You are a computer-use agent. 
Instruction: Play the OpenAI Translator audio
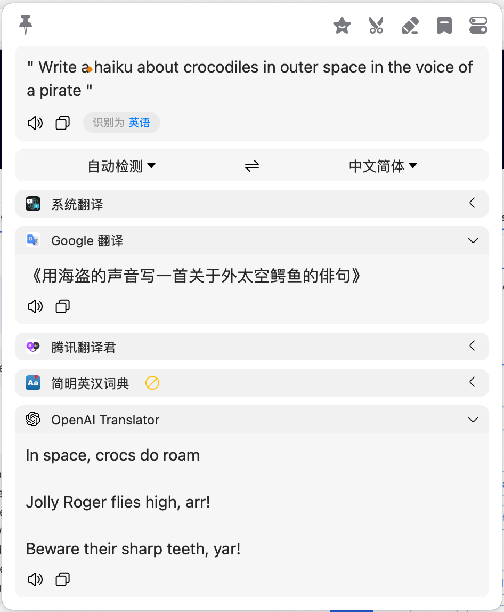tap(35, 579)
